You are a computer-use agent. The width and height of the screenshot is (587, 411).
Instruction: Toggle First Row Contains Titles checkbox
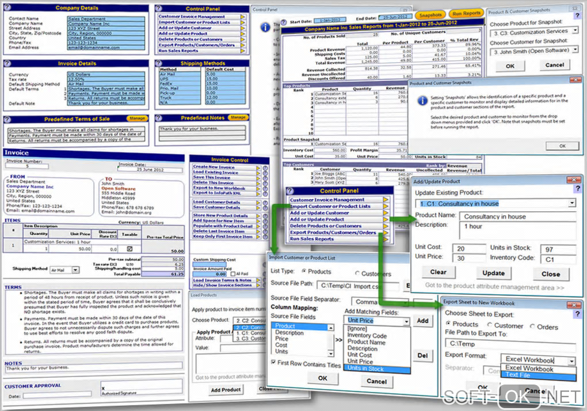(274, 362)
